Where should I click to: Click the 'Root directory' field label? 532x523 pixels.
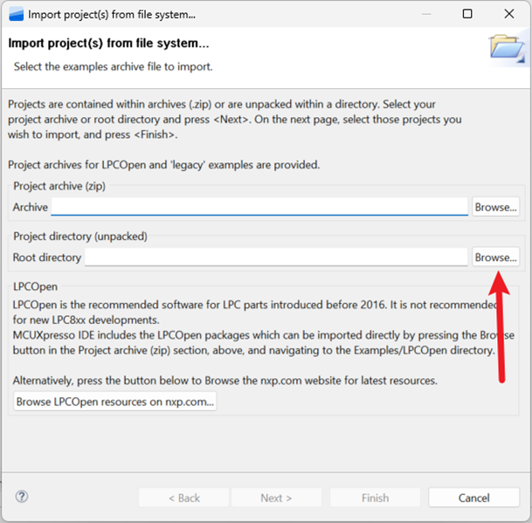pyautogui.click(x=47, y=258)
